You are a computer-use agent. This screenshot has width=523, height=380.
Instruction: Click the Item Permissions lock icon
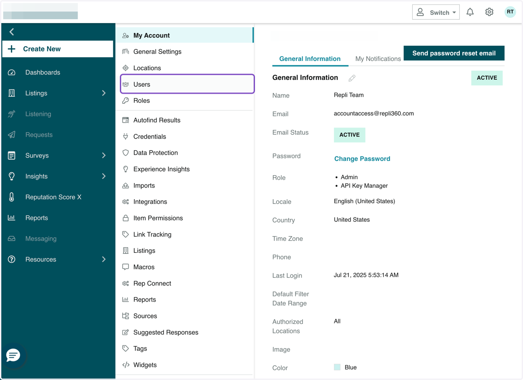coord(126,218)
